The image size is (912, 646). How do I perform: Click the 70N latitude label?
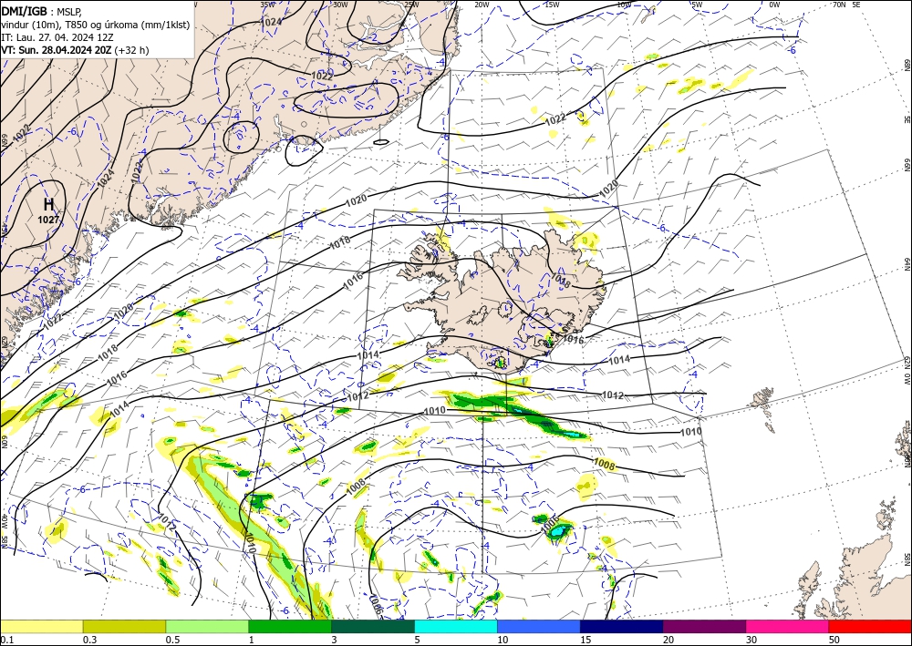click(x=839, y=5)
